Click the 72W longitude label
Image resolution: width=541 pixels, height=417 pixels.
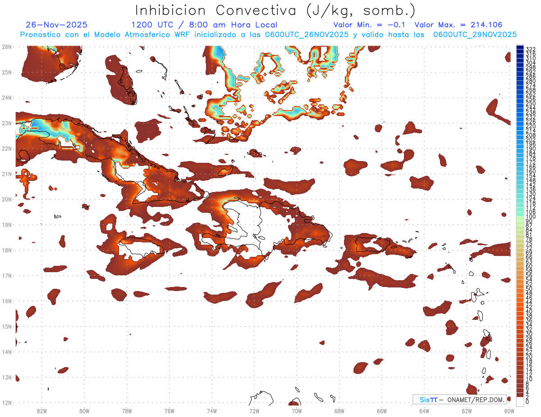point(254,411)
